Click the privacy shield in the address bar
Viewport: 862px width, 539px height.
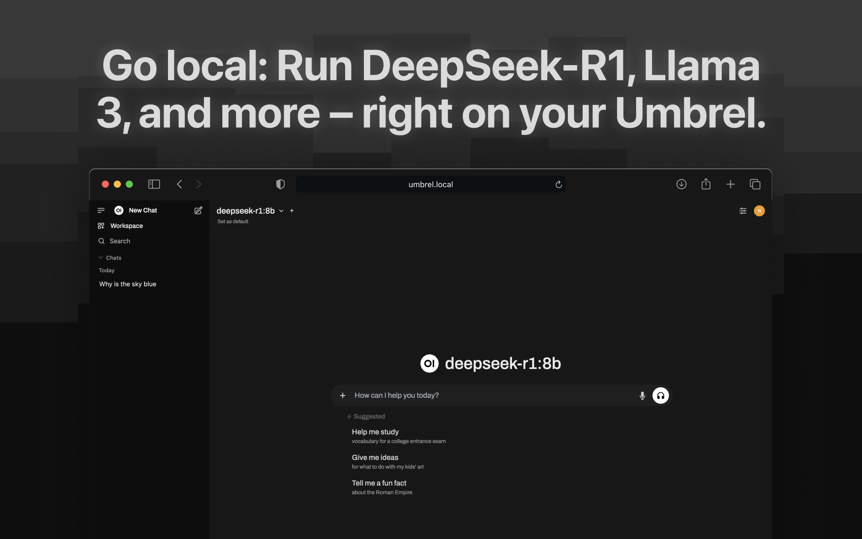click(281, 184)
